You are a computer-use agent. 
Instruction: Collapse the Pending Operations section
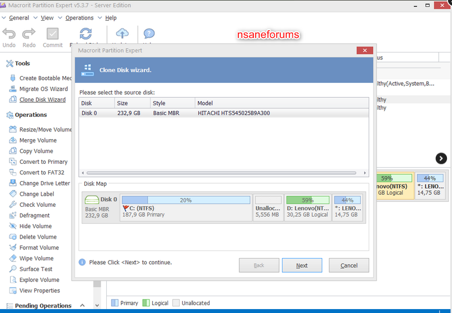pos(82,305)
